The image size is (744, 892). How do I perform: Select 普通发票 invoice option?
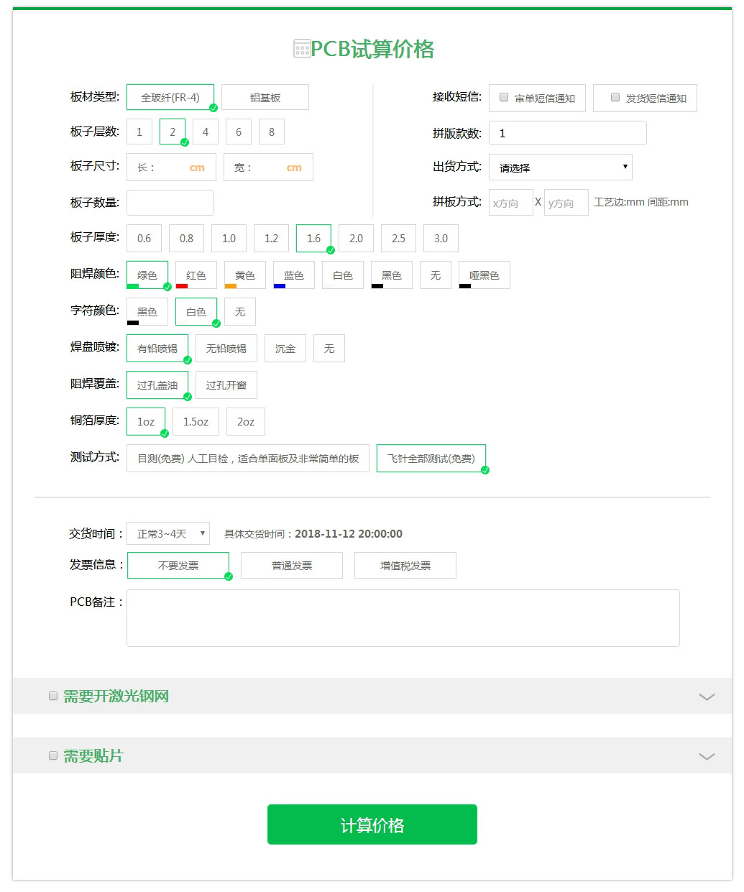click(x=292, y=565)
